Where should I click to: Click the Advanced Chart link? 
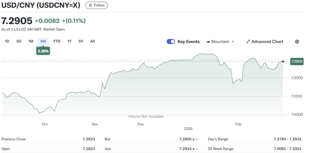click(x=267, y=42)
